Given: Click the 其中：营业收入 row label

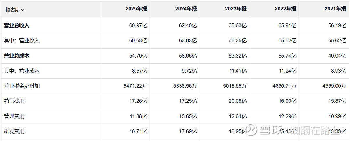Looking at the screenshot, I should pyautogui.click(x=22, y=41).
